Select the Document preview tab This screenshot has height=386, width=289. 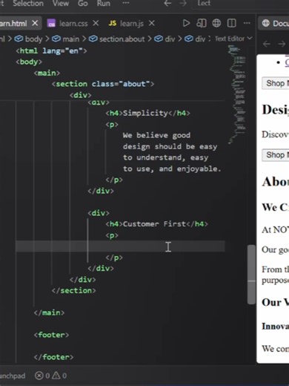274,24
